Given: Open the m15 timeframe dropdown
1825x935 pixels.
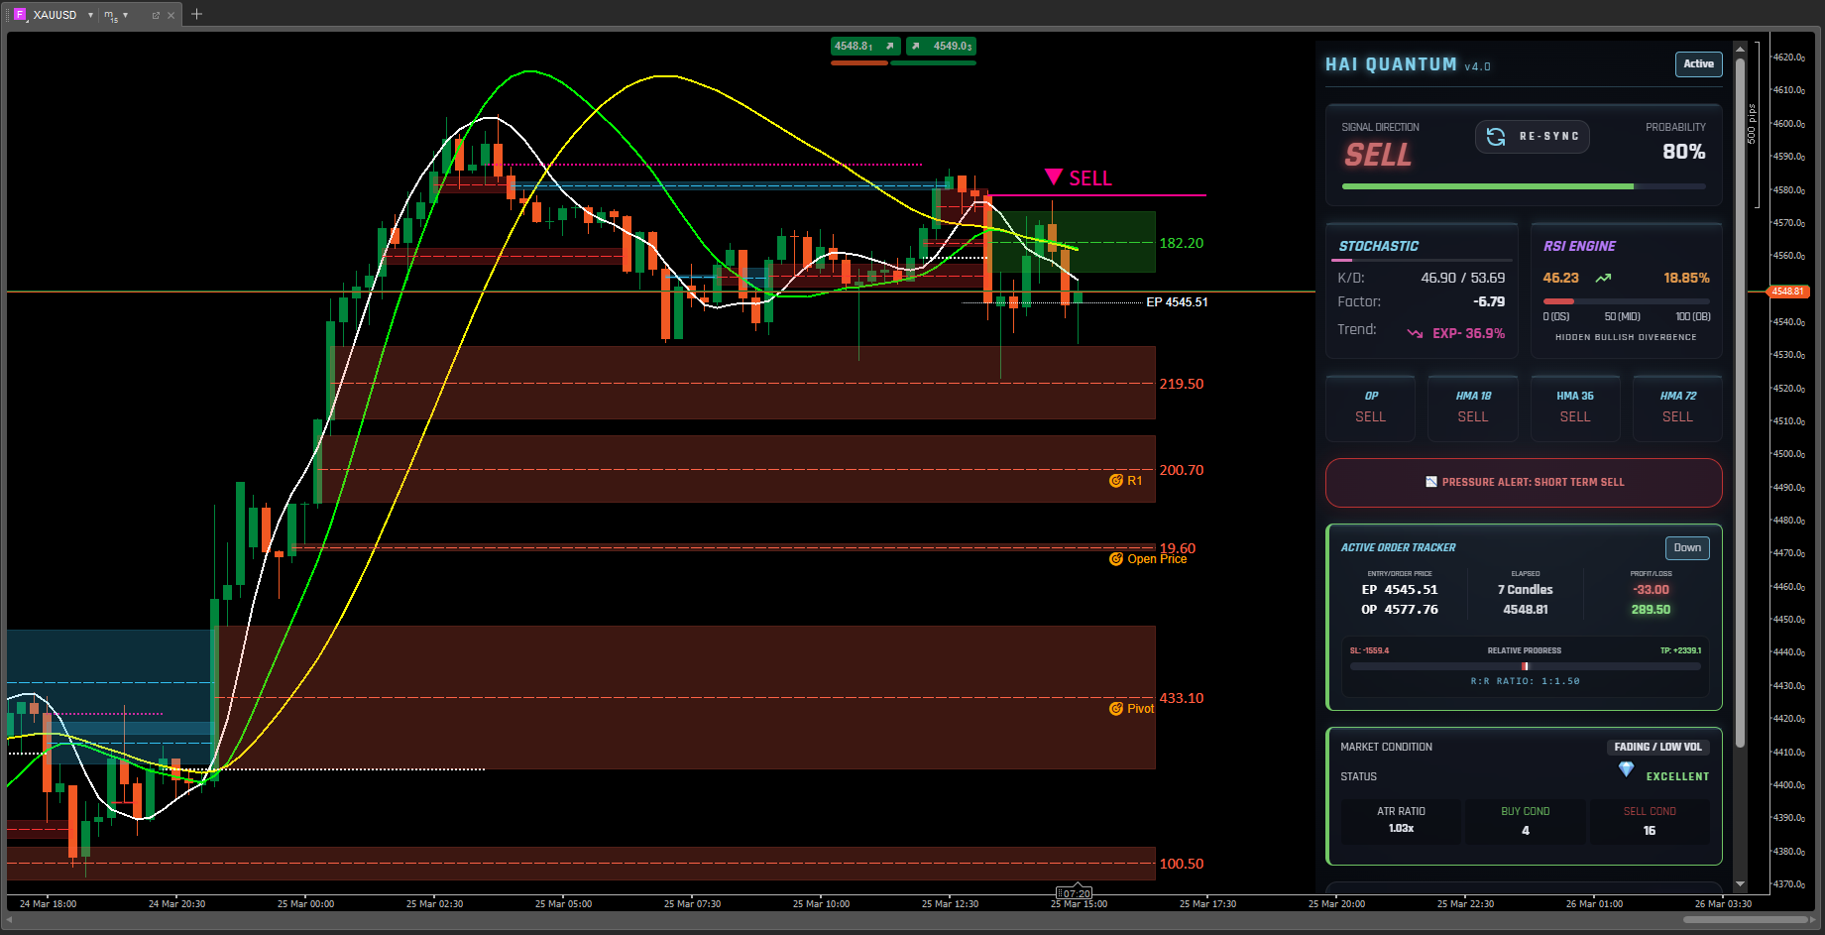Looking at the screenshot, I should pos(125,15).
